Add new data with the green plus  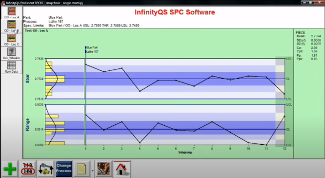10,169
